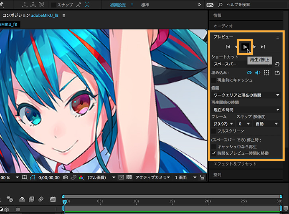Open the (フル画質) resolution dropdown

click(x=101, y=177)
